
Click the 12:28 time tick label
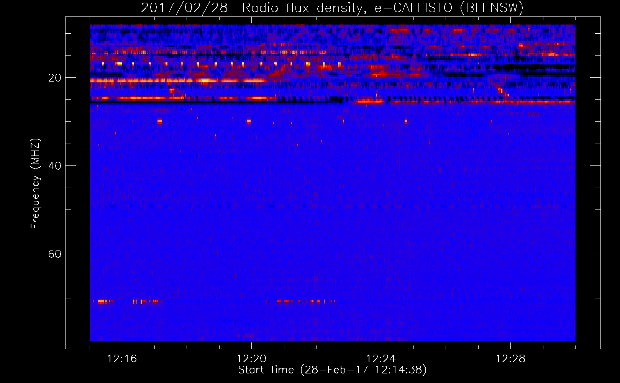[x=510, y=359]
